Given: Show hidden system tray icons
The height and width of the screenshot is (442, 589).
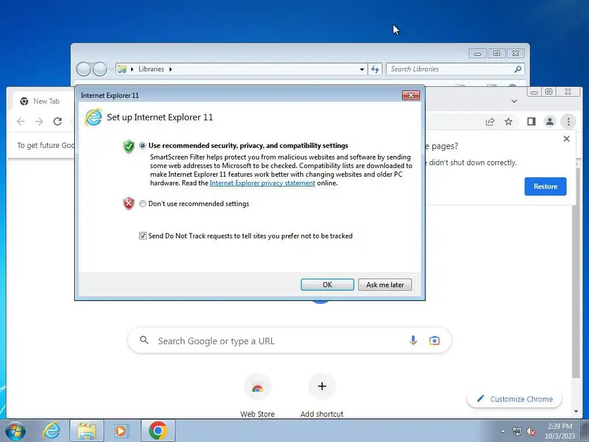Looking at the screenshot, I should pyautogui.click(x=503, y=431).
